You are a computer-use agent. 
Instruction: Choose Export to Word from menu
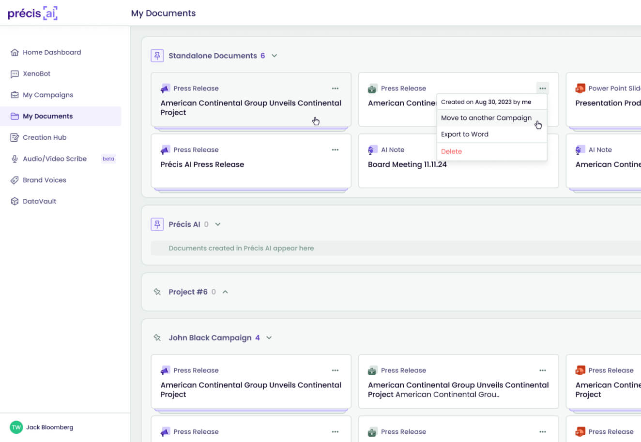pos(465,134)
